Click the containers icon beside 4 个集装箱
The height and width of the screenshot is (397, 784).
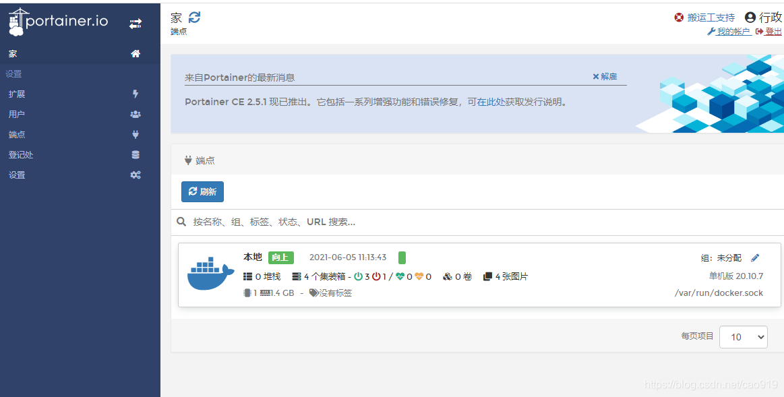pos(297,276)
